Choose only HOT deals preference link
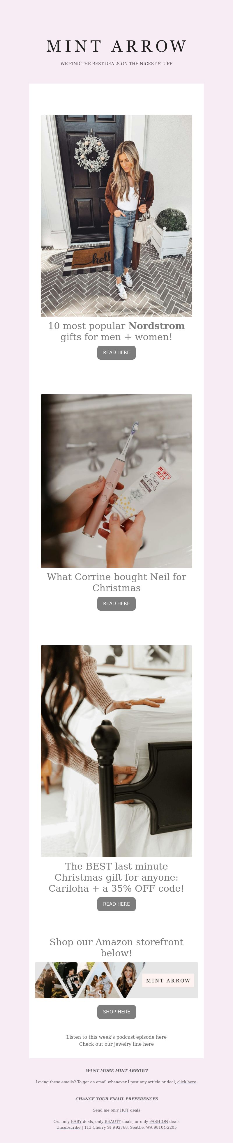 124,1110
